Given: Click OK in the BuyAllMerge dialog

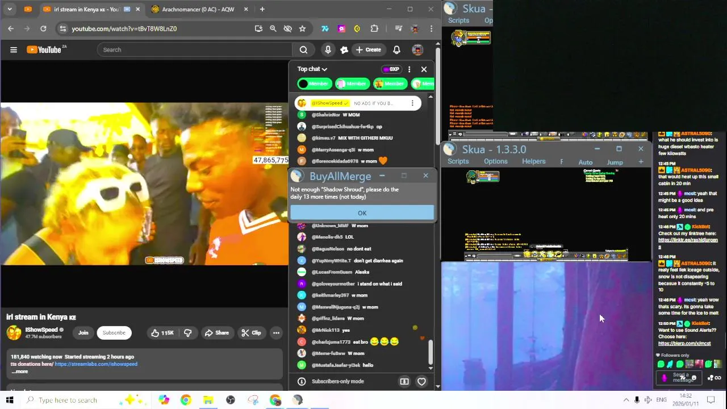Looking at the screenshot, I should (x=362, y=213).
